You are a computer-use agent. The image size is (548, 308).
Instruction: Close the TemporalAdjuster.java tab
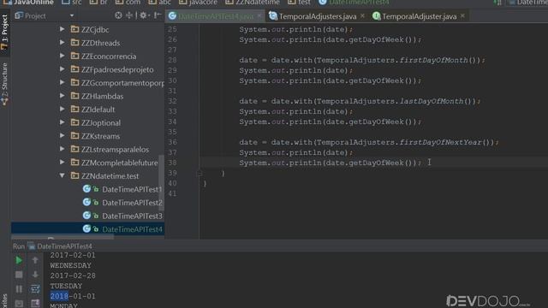462,16
